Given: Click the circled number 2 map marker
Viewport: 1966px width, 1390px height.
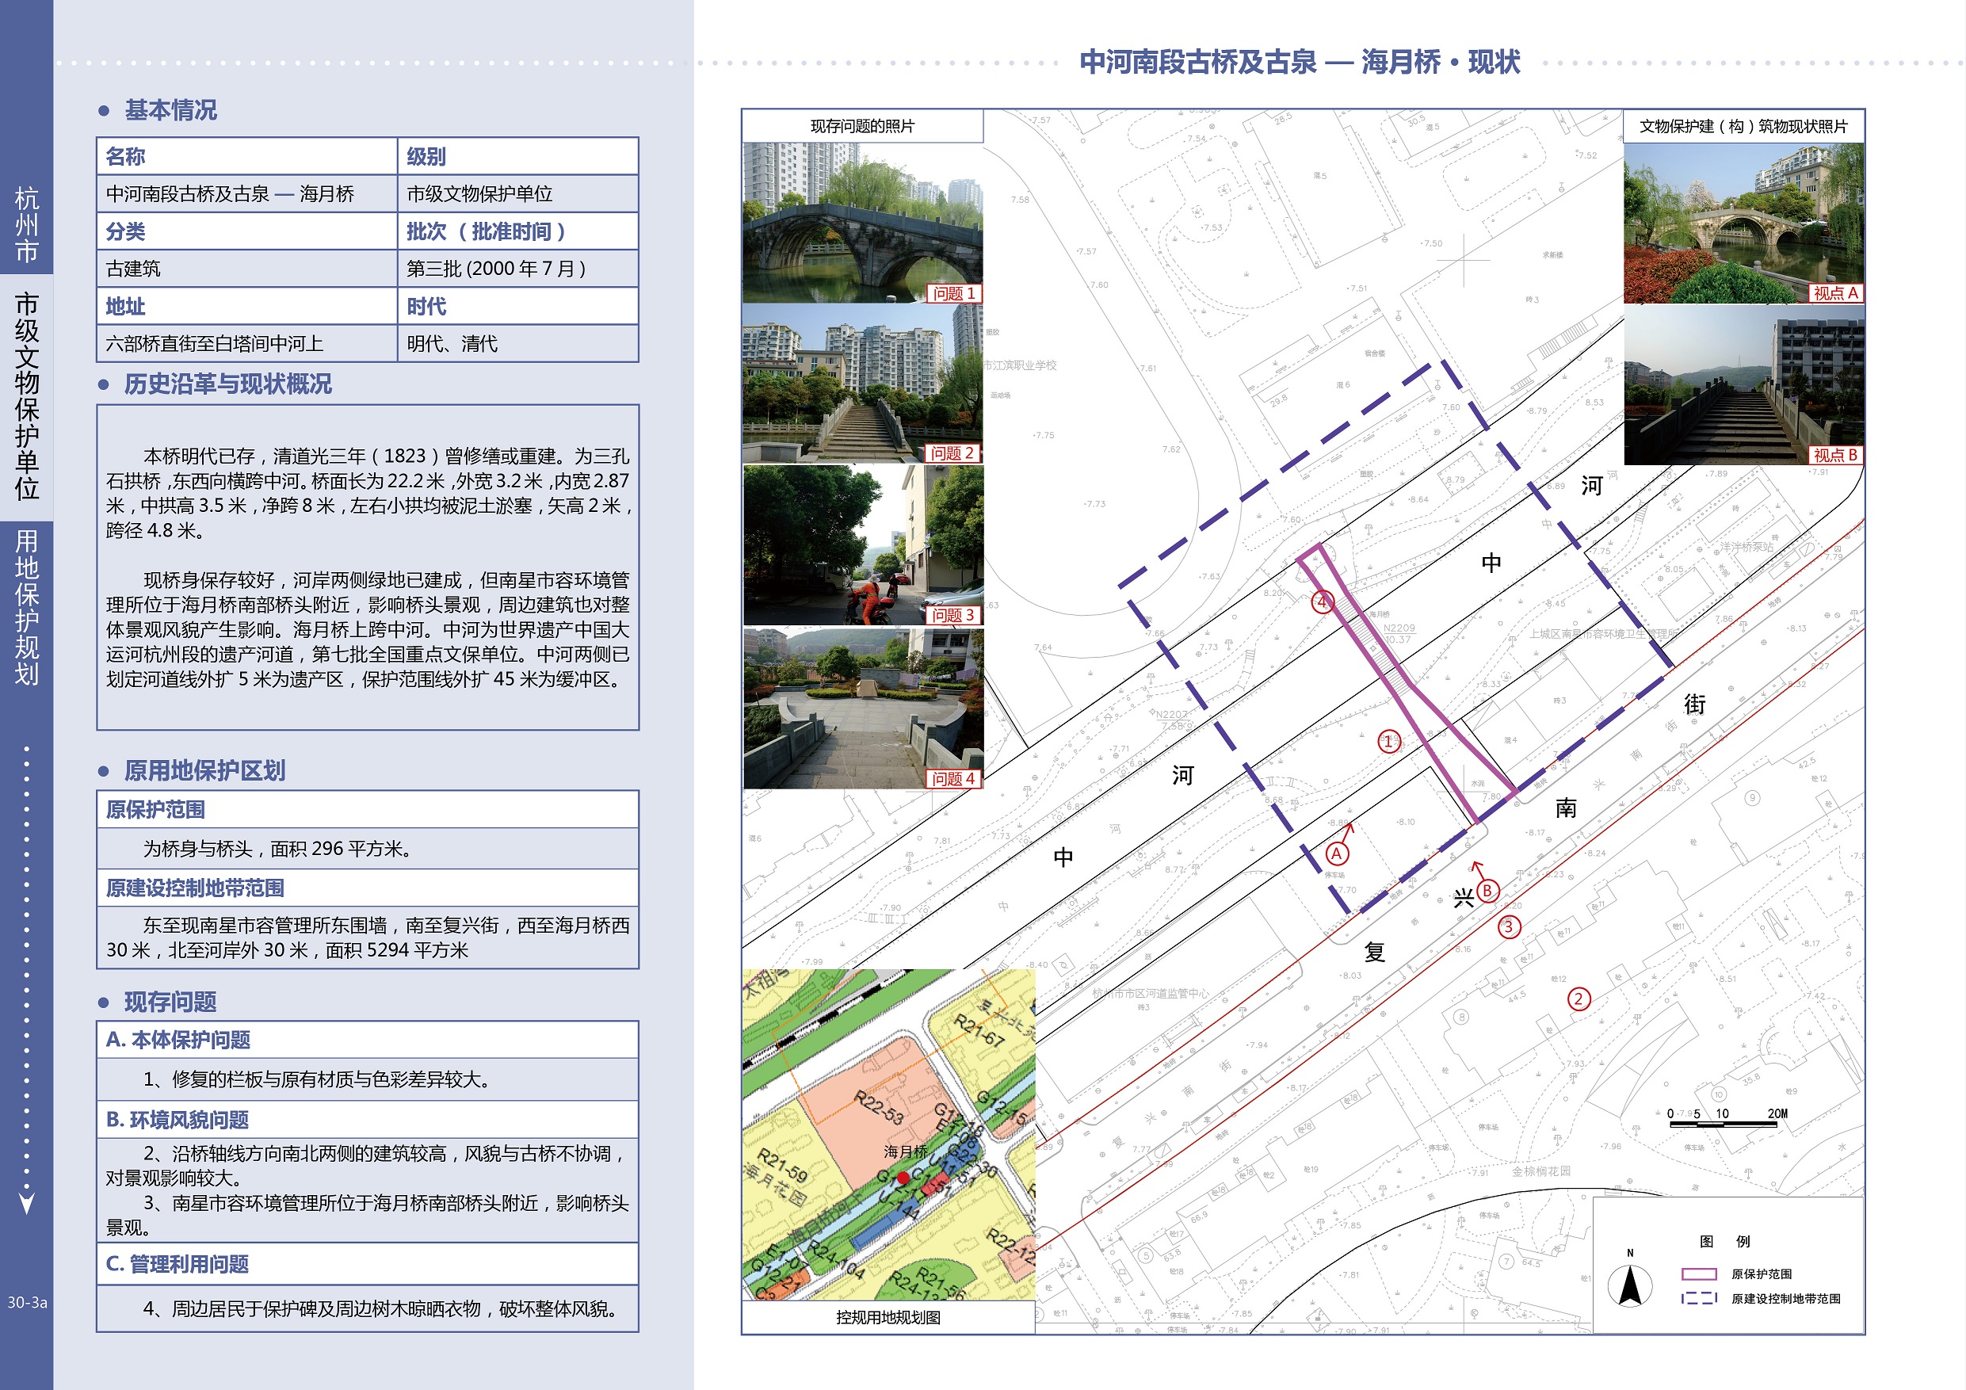Looking at the screenshot, I should pyautogui.click(x=1579, y=999).
